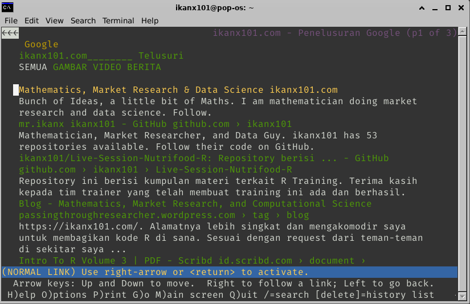Image resolution: width=470 pixels, height=304 pixels.
Task: Click the back arrows indicator at top-left
Action: [10, 33]
